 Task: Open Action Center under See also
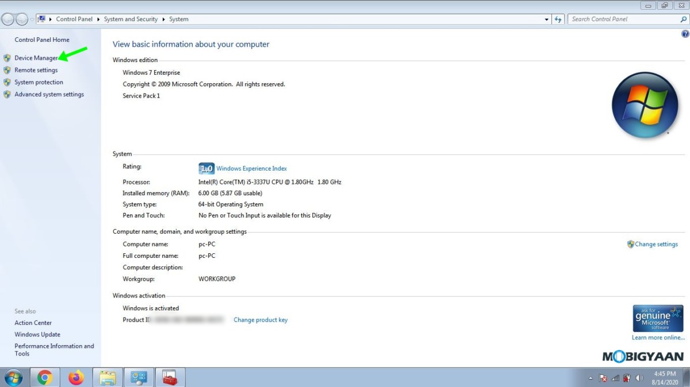pos(33,323)
